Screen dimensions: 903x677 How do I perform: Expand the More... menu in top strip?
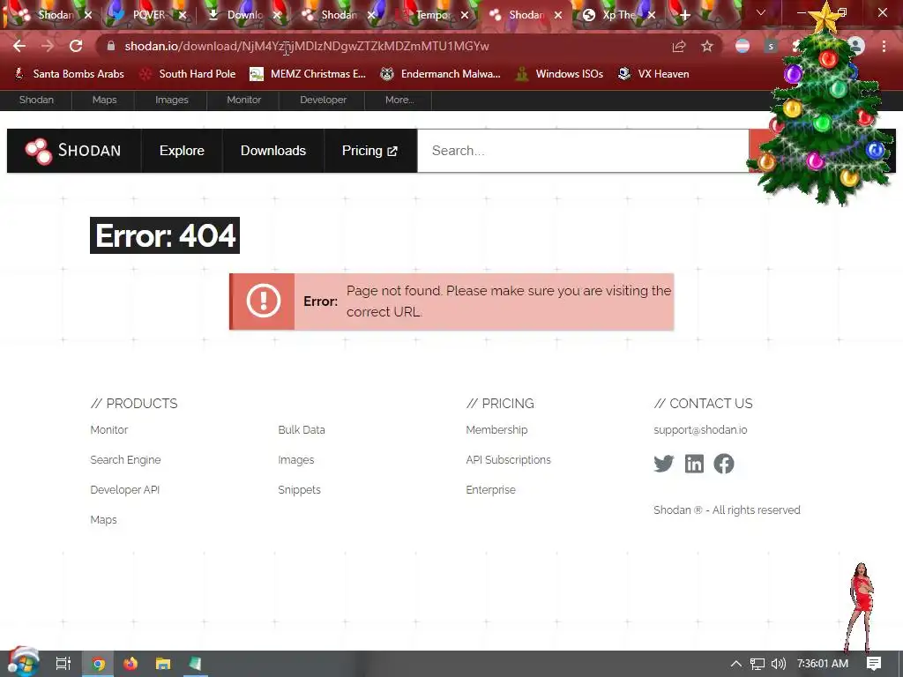tap(399, 100)
